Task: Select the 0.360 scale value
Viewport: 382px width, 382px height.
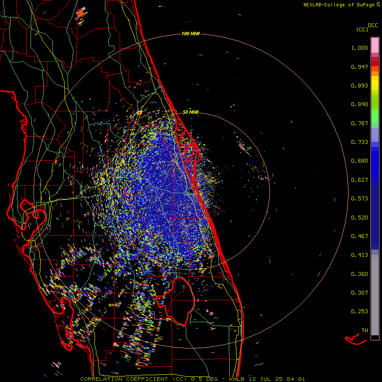Action: point(360,274)
